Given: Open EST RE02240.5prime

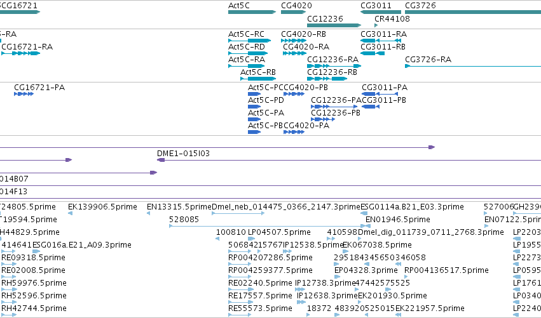Looking at the screenshot, I should [260, 283].
